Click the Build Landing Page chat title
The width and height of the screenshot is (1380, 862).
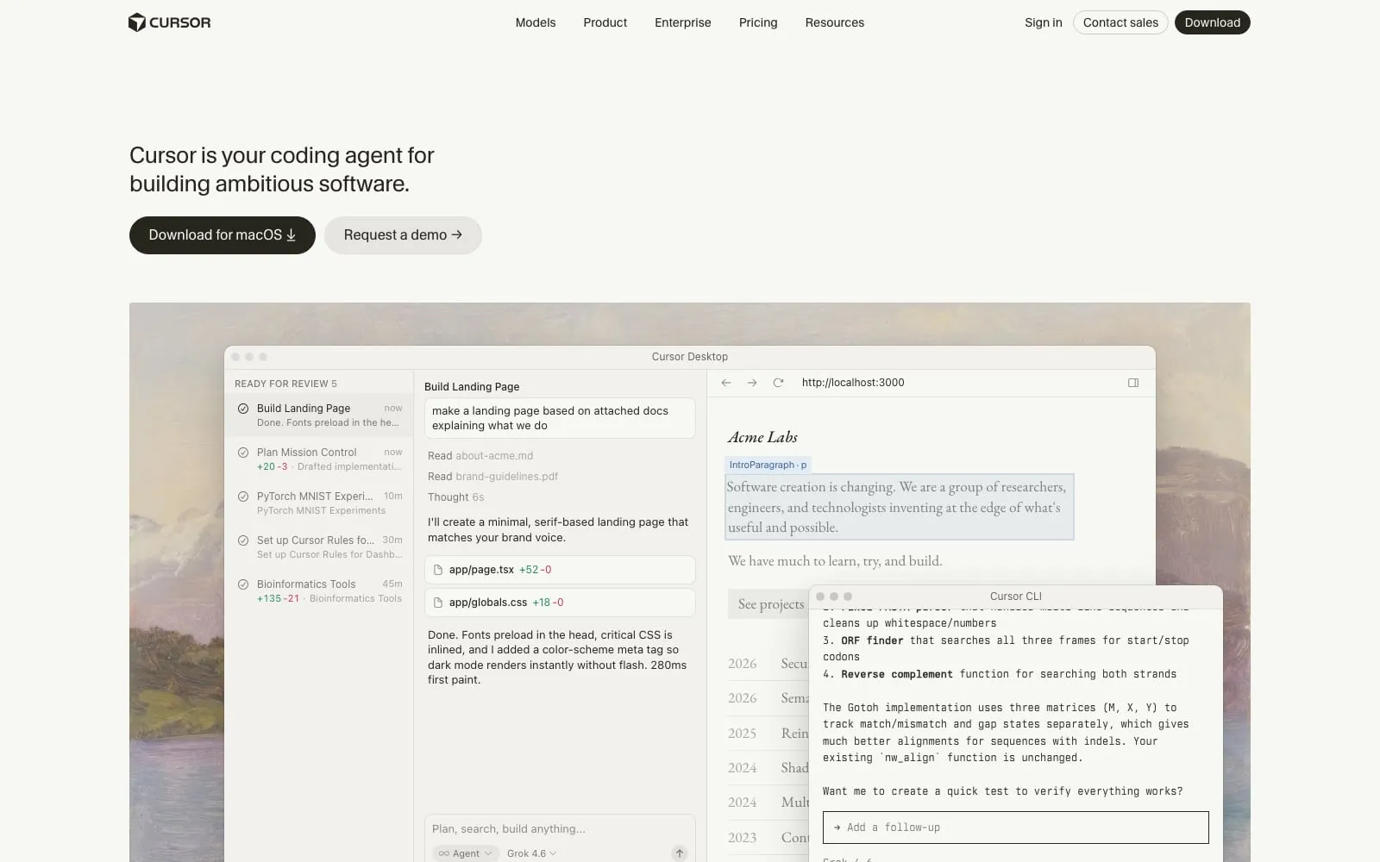point(472,387)
